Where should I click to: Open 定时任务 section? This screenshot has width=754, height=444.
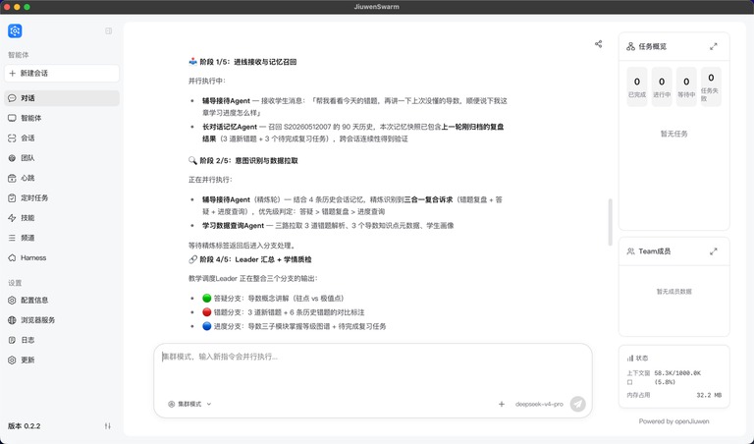(62, 197)
